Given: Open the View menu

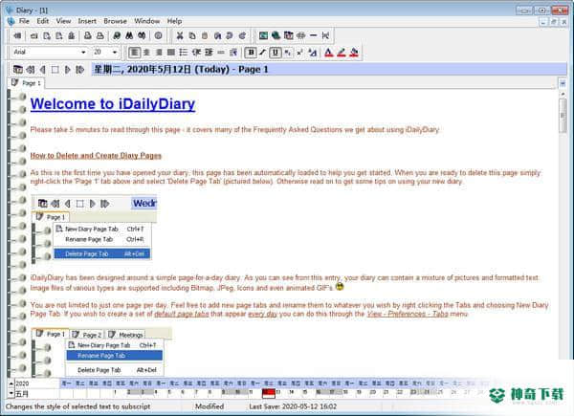Looking at the screenshot, I should (x=63, y=21).
